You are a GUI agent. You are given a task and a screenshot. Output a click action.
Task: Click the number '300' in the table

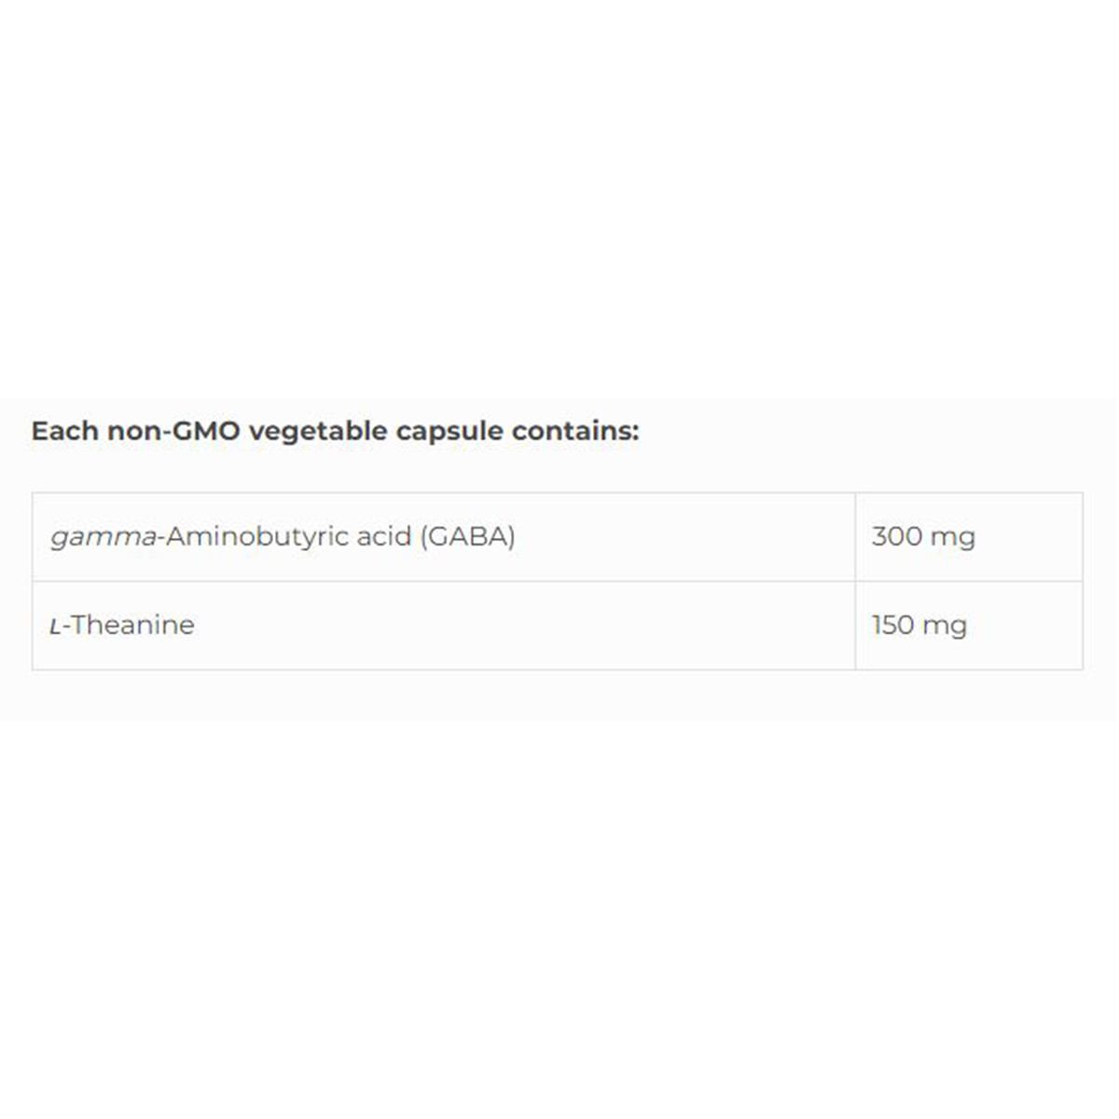[x=896, y=537]
